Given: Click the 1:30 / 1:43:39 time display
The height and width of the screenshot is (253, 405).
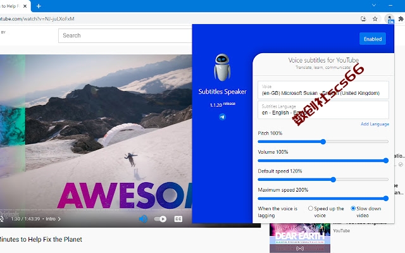Looking at the screenshot, I should tap(25, 219).
